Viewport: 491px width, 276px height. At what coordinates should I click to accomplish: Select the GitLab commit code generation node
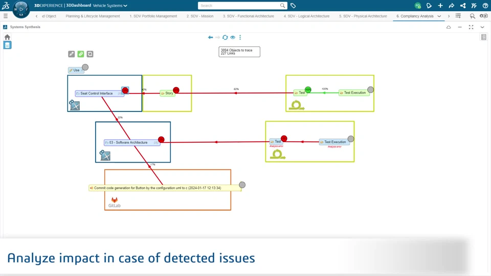pyautogui.click(x=165, y=188)
